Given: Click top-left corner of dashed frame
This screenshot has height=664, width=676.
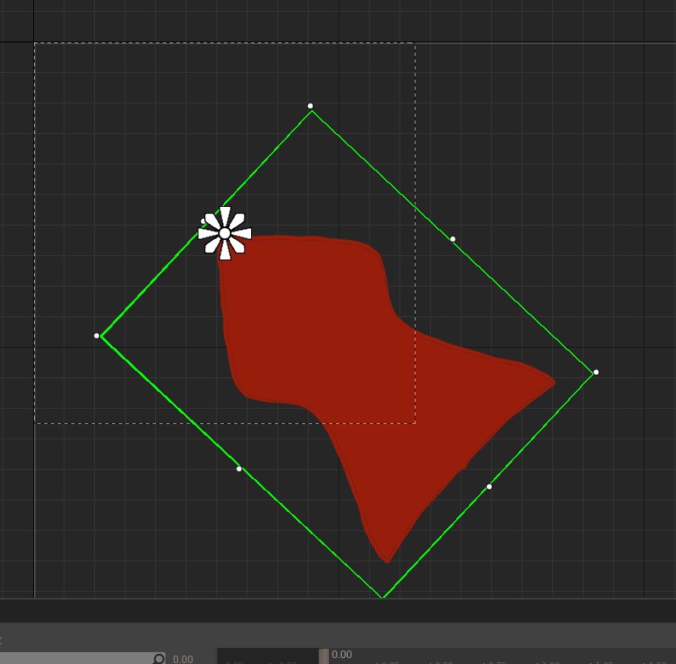Looking at the screenshot, I should [x=35, y=44].
